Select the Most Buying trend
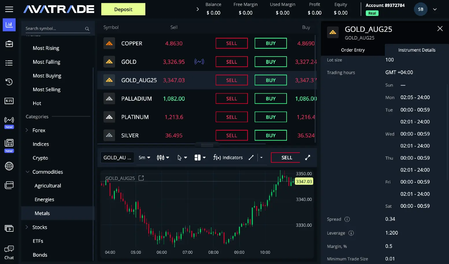Viewport: 449px width, 264px height. pos(47,76)
